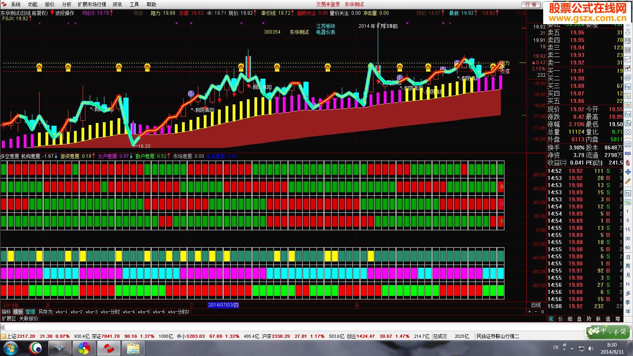Click the 2014/07/03/四 date marker
Viewport: 633px width, 356px height.
click(x=224, y=305)
